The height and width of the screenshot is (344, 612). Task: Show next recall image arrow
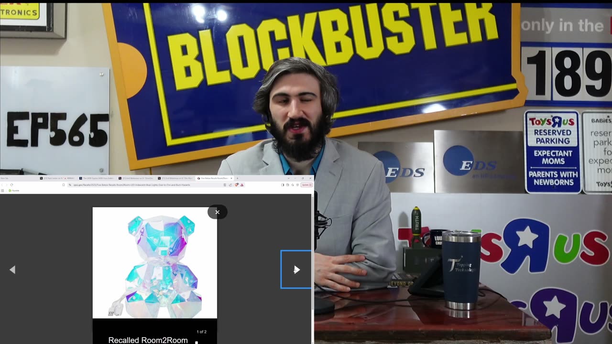pyautogui.click(x=296, y=269)
